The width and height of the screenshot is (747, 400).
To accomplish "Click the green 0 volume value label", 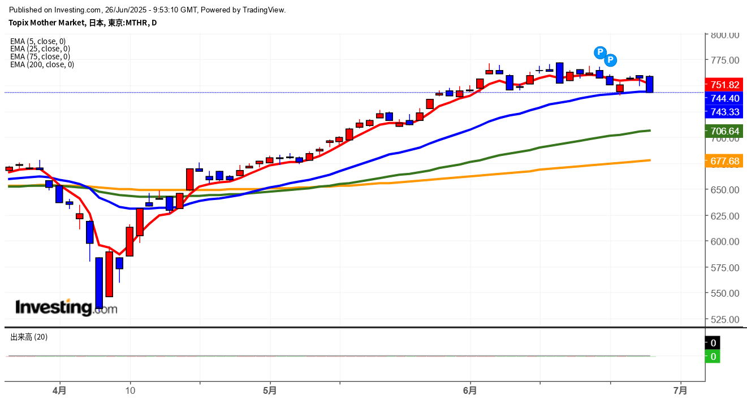I will point(713,356).
